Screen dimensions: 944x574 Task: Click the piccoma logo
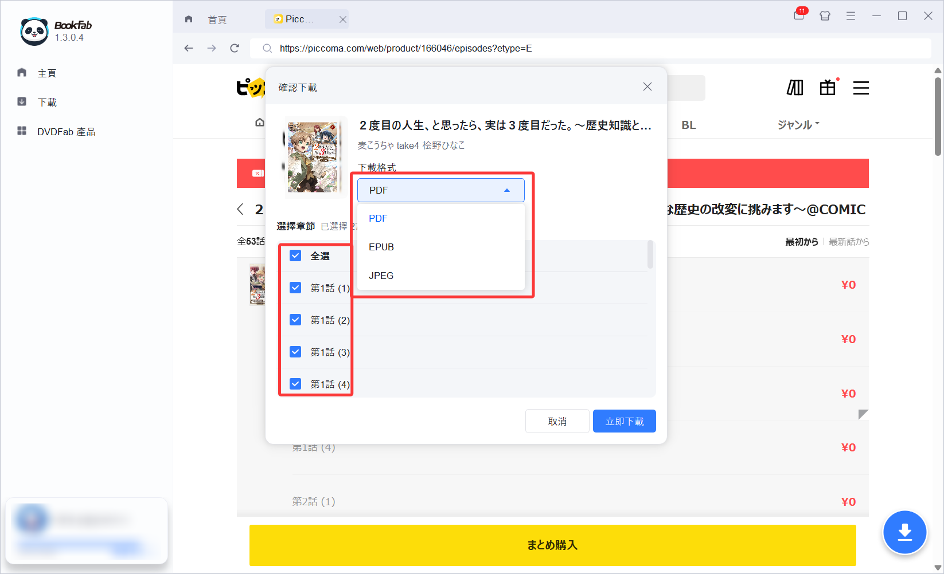tap(251, 88)
